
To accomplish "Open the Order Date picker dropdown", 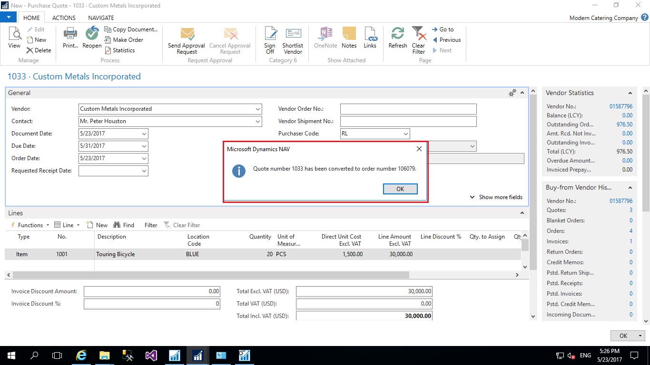I will pyautogui.click(x=144, y=158).
